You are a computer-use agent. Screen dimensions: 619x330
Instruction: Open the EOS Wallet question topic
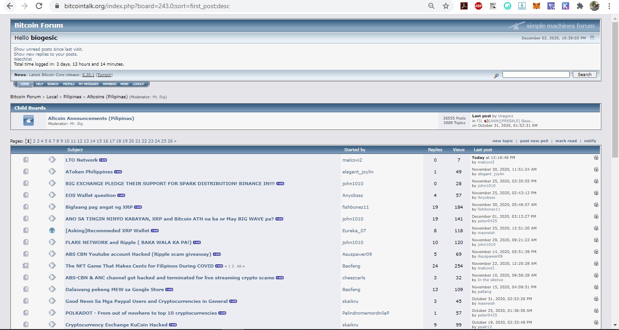pyautogui.click(x=91, y=196)
